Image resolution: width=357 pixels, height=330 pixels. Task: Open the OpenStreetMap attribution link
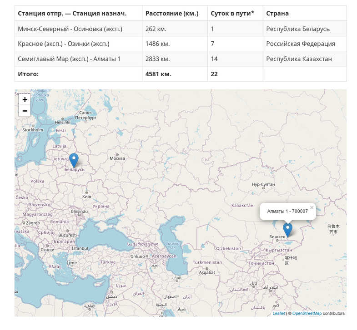point(307,313)
